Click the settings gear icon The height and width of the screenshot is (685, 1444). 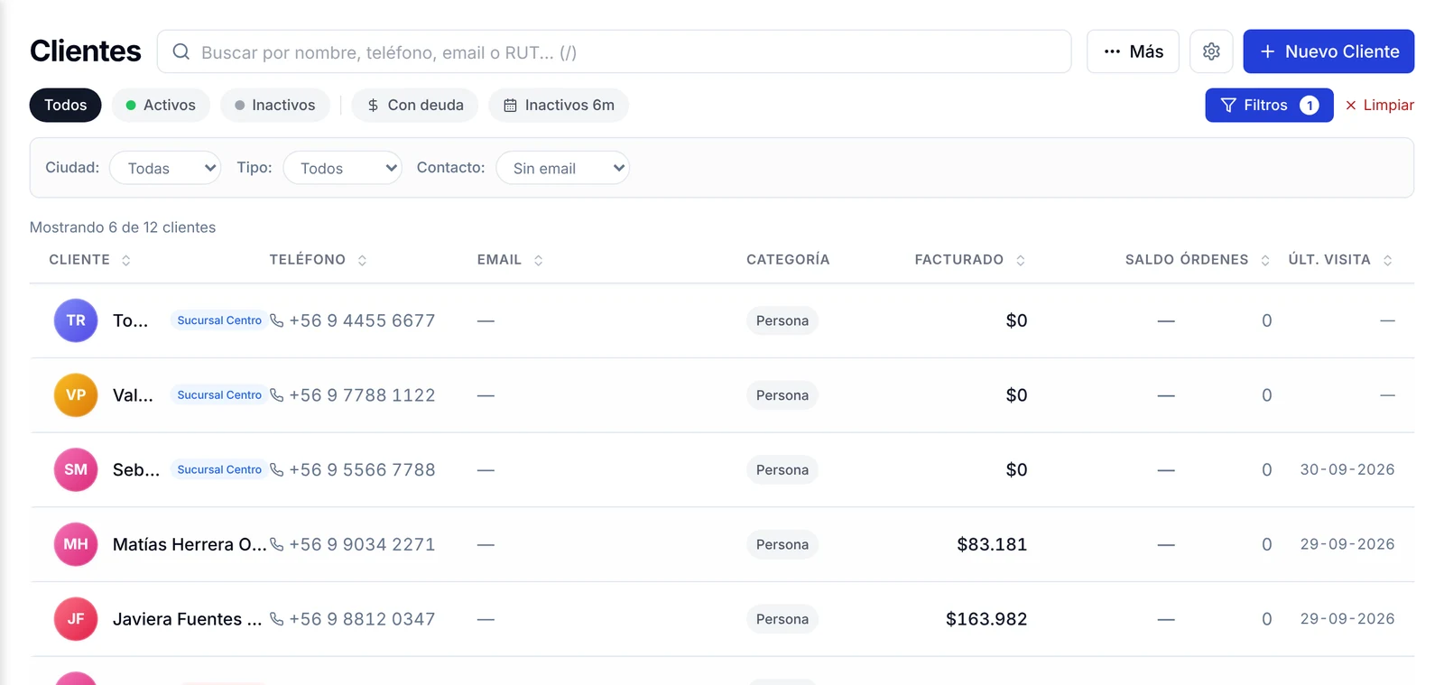[1211, 51]
